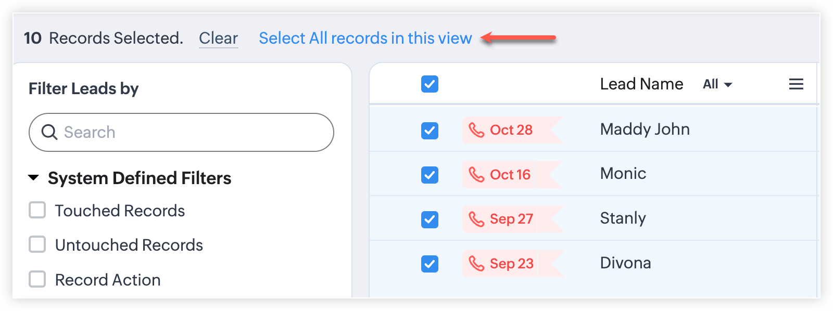Open the Monic lead record
This screenshot has height=311, width=833.
(623, 174)
